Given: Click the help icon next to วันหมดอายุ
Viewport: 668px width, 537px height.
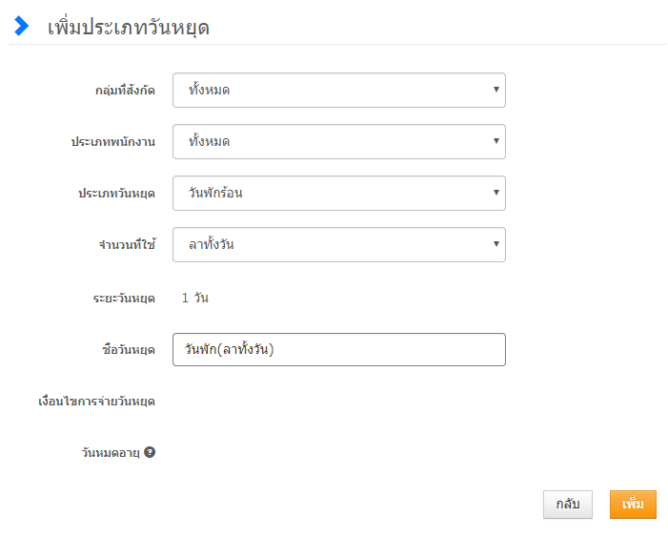Looking at the screenshot, I should point(150,452).
